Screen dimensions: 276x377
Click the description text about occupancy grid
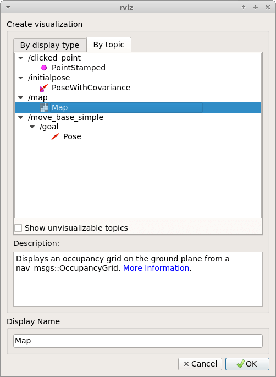click(x=123, y=263)
